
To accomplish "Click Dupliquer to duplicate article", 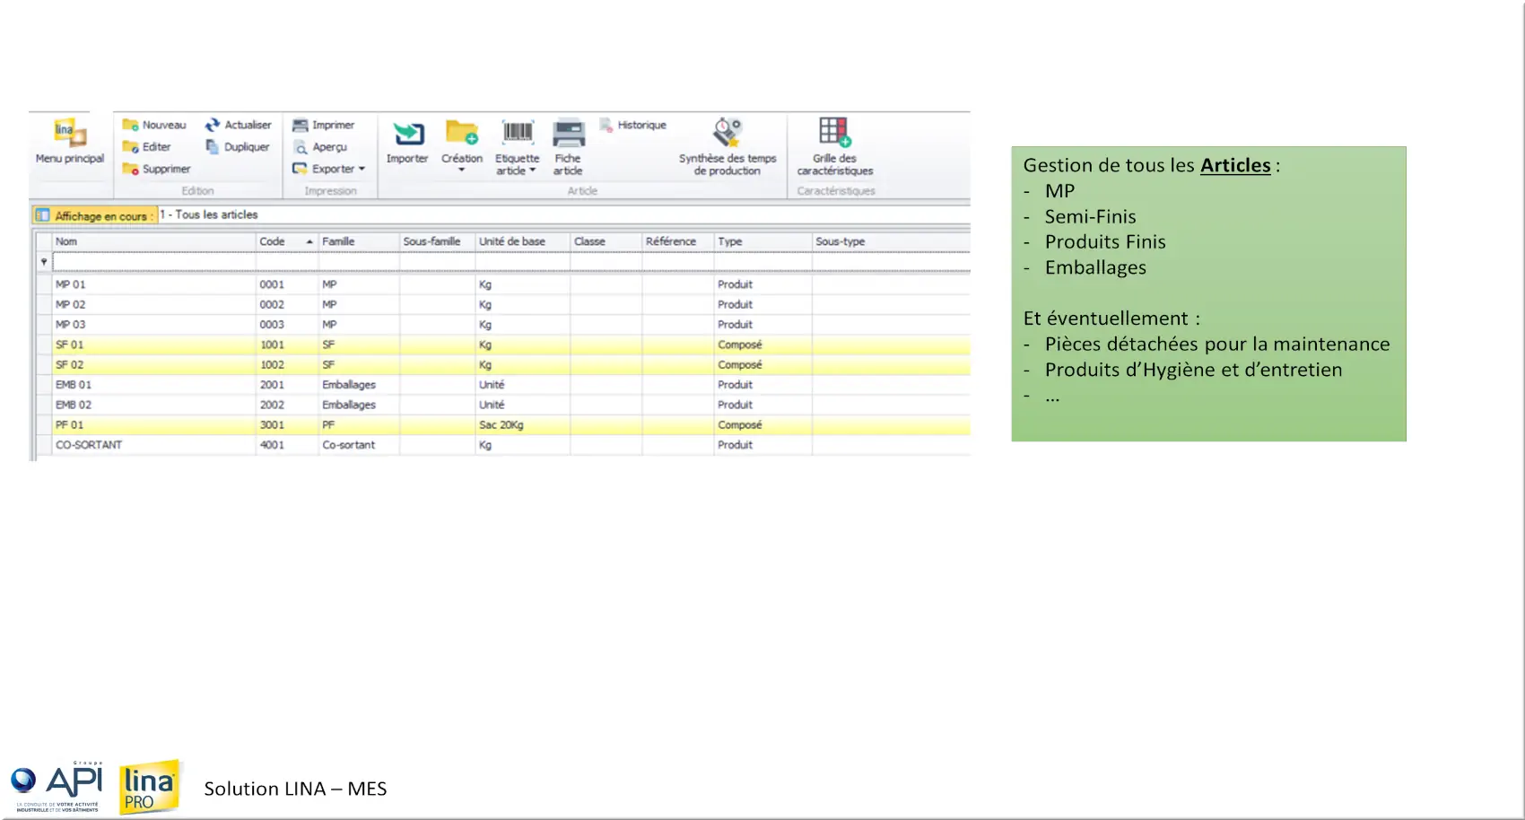I will click(237, 147).
